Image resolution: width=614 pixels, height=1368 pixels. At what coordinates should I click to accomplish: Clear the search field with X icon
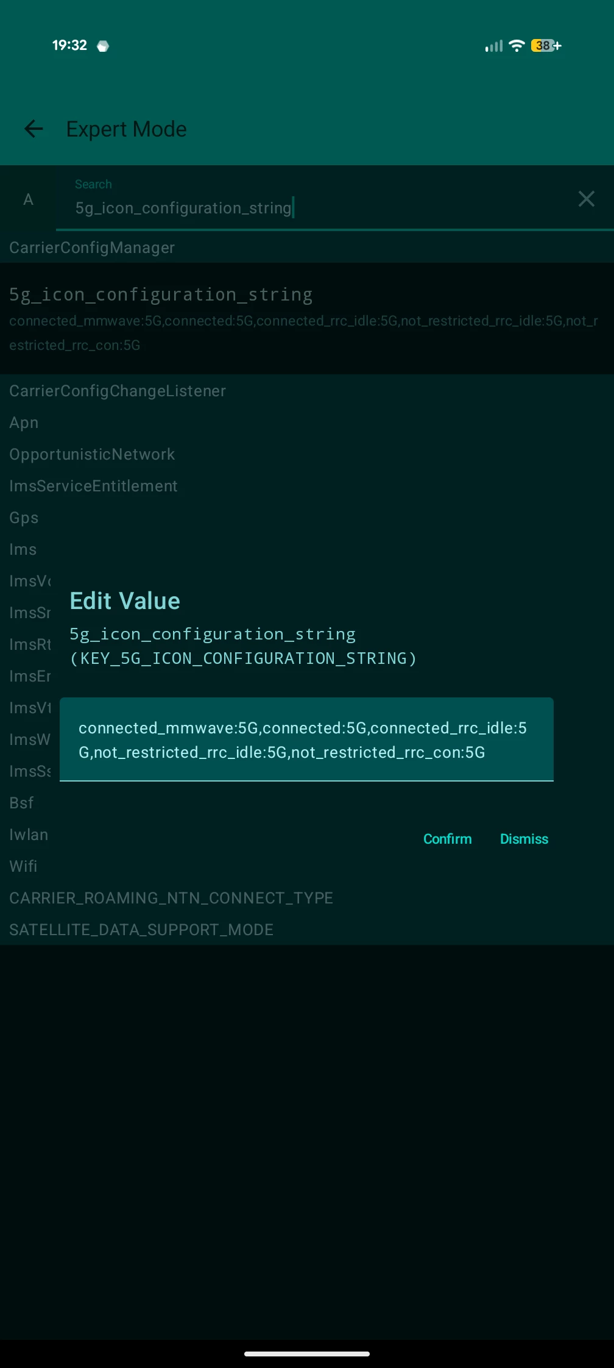coord(586,199)
